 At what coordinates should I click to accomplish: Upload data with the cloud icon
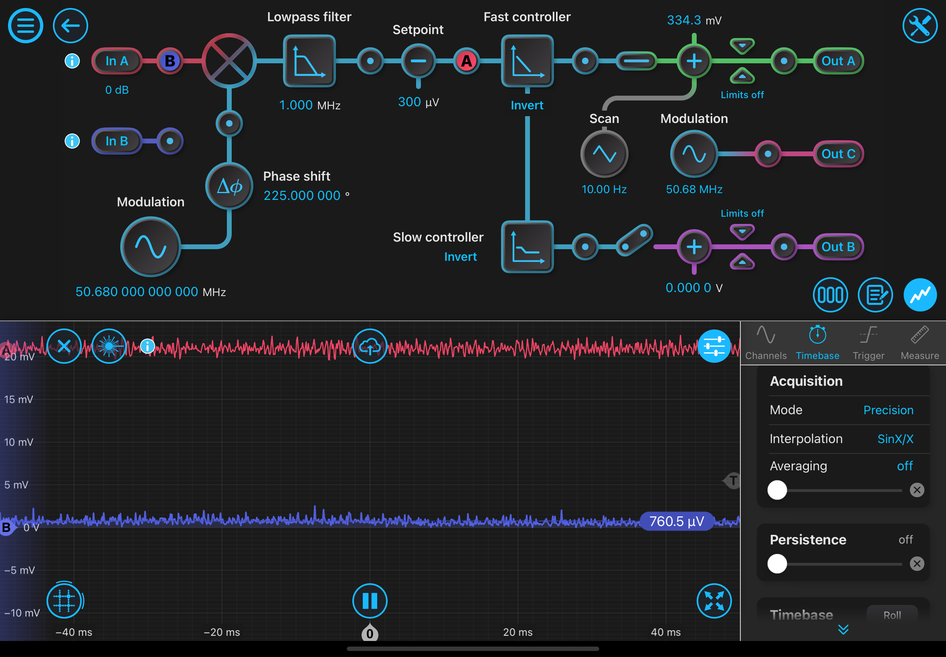(370, 346)
